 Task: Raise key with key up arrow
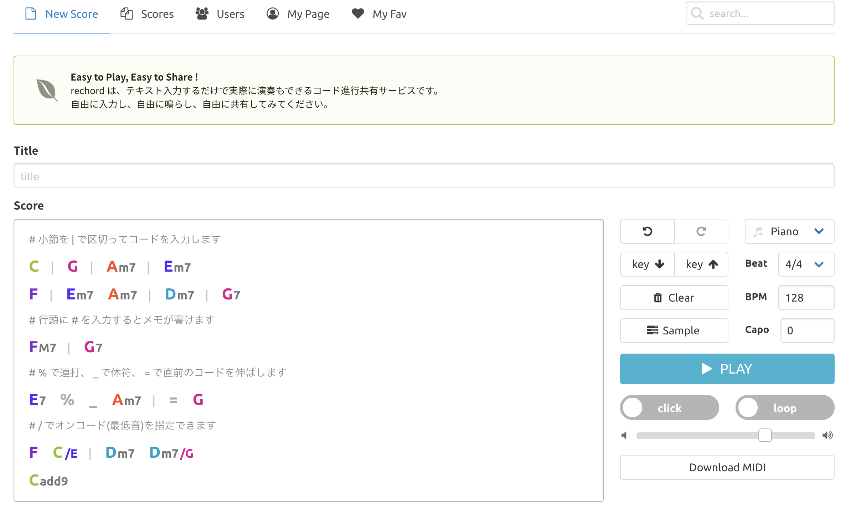pyautogui.click(x=701, y=264)
